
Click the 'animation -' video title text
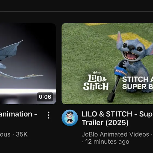coord(19,114)
